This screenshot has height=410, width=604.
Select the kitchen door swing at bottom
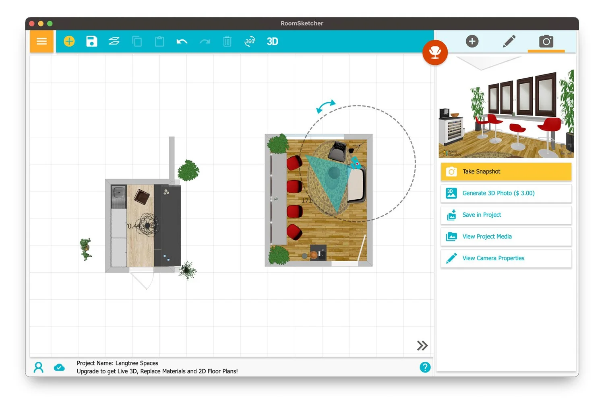142,279
